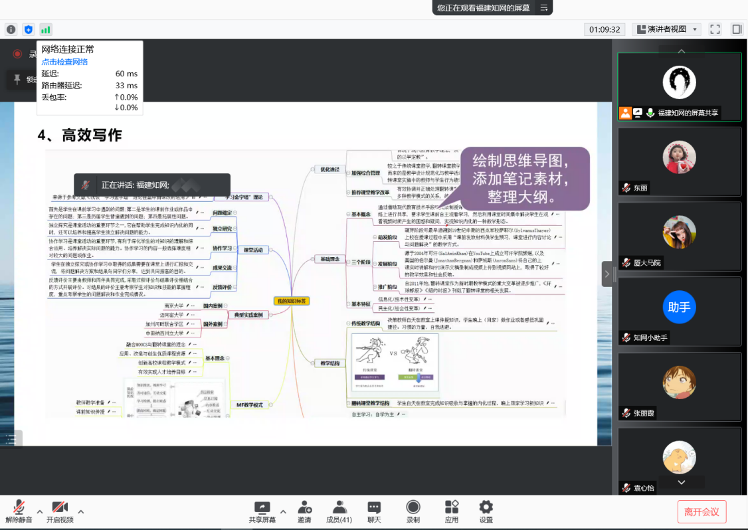The height and width of the screenshot is (530, 748).
Task: Open the 应用 apps icon
Action: (x=452, y=511)
